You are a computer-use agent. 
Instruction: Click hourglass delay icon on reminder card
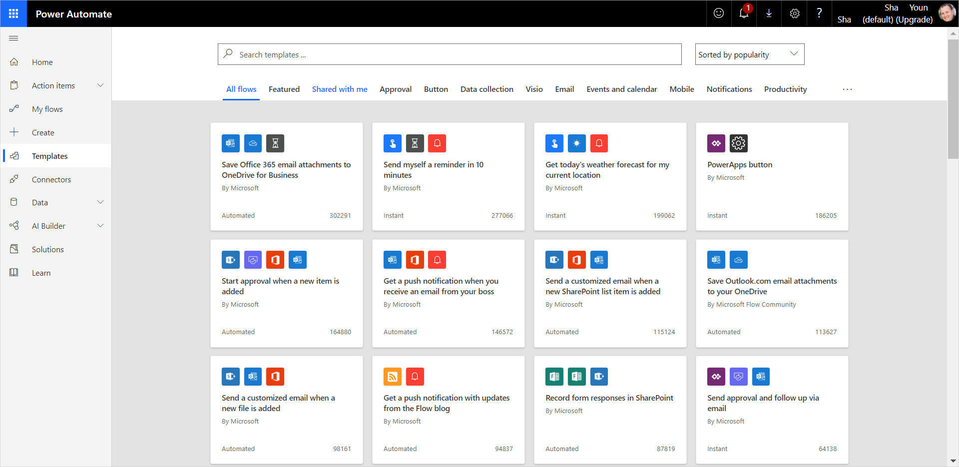pos(415,143)
